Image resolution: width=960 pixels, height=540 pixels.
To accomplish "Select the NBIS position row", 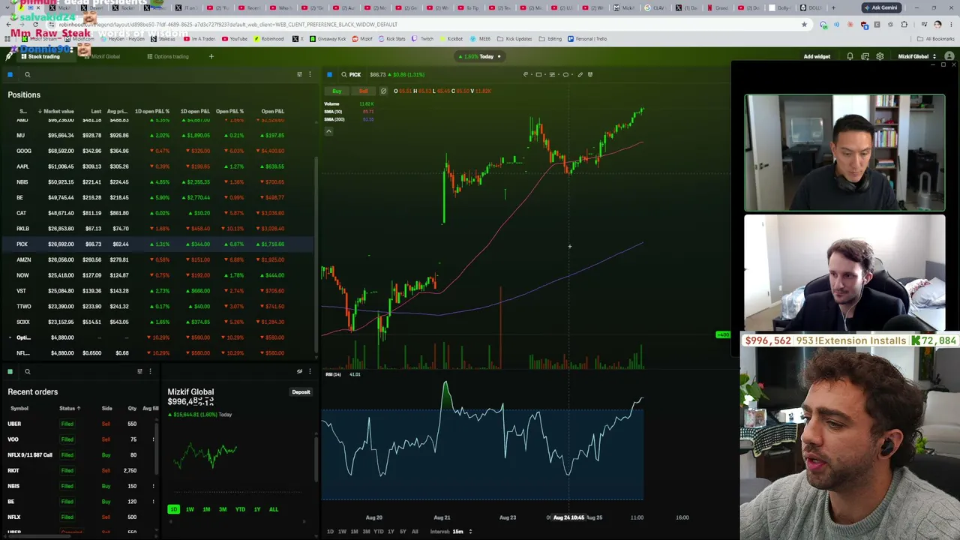I will point(159,182).
